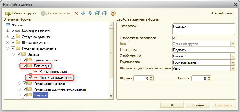Move element down with blue down arrow
The height and width of the screenshot is (112, 240).
[x=90, y=13]
